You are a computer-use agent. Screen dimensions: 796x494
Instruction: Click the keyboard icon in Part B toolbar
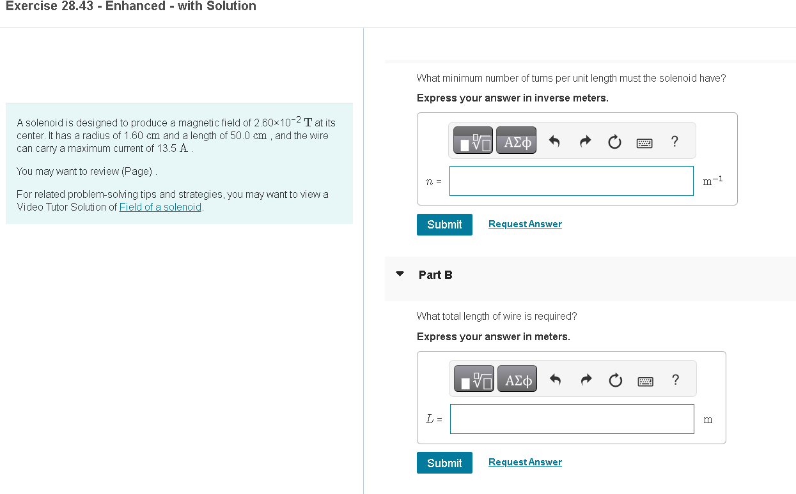click(645, 380)
